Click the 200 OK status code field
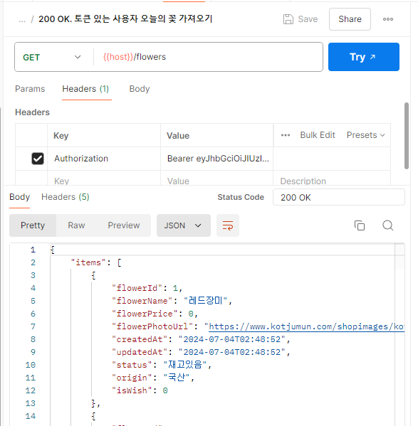Viewport: 418px width, 426px height. 338,197
